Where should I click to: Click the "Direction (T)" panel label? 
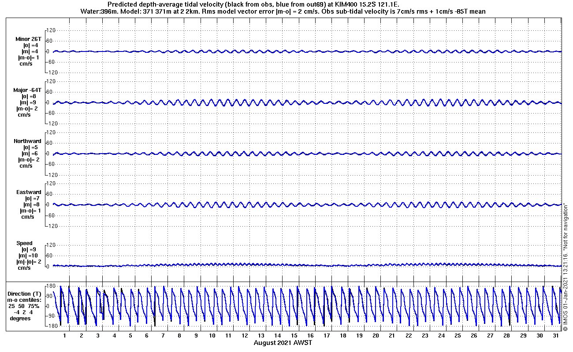pos(25,294)
